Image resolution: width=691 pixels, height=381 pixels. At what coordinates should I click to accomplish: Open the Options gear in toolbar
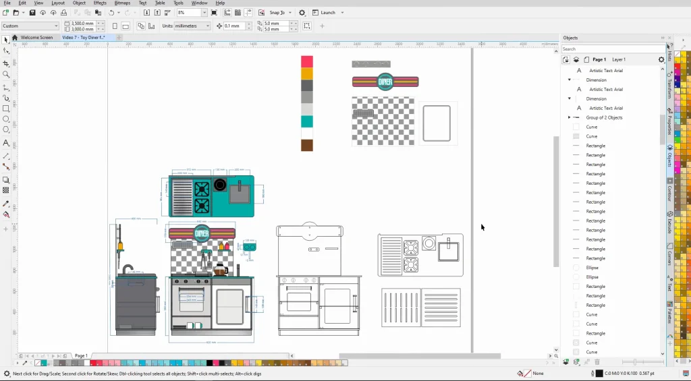[x=302, y=13]
